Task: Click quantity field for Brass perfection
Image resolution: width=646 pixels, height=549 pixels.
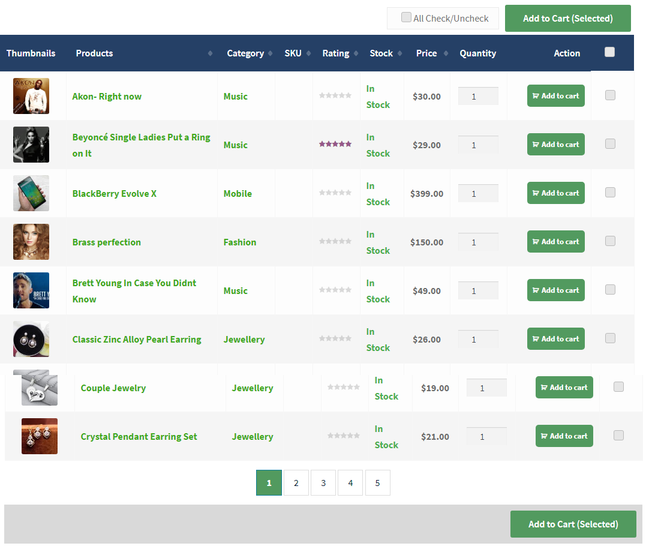Action: [x=478, y=242]
